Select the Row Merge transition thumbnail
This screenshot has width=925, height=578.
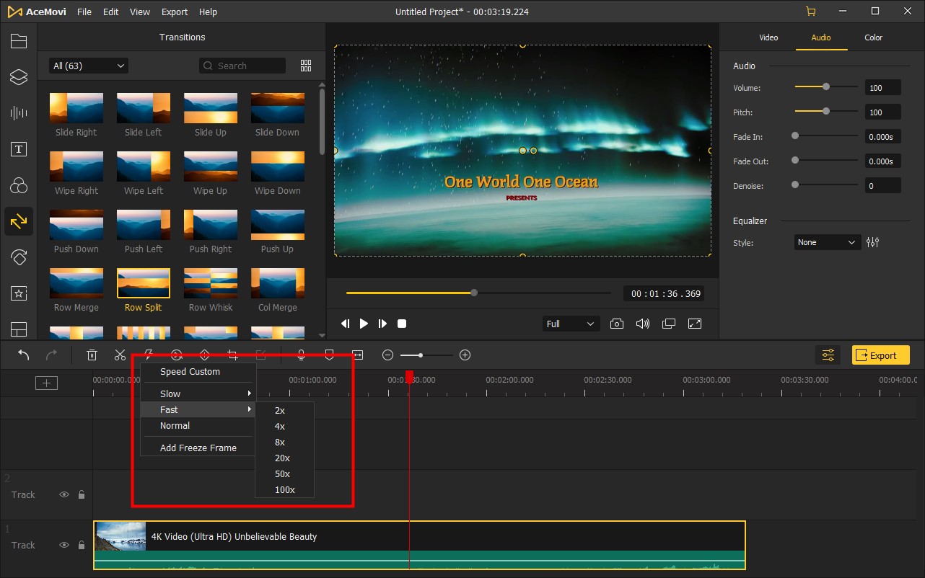[x=76, y=283]
